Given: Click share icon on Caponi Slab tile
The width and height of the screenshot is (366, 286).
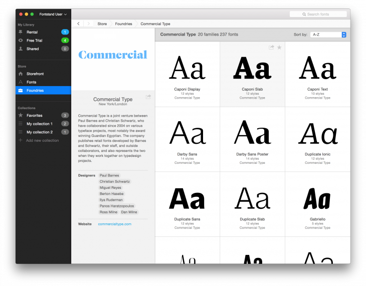Looking at the screenshot, I should [271, 48].
